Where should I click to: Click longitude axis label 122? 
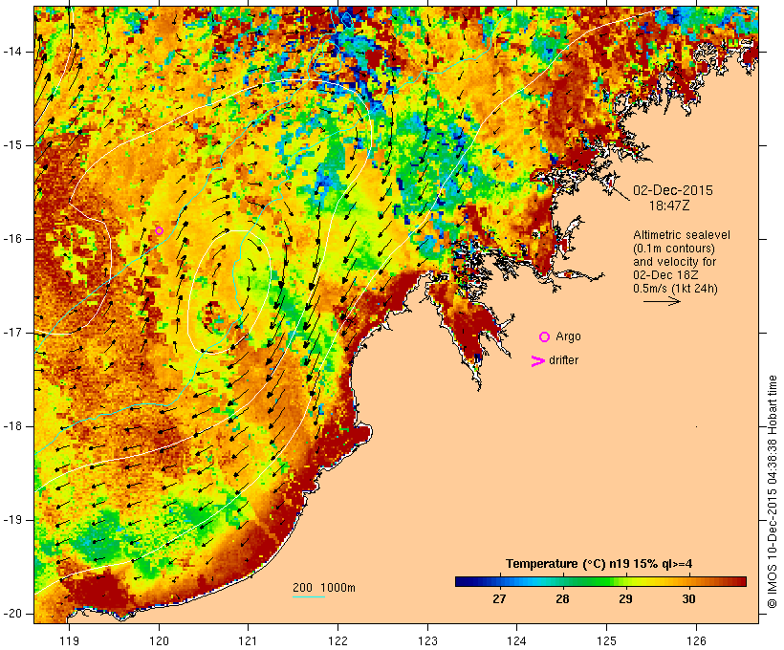(x=338, y=640)
